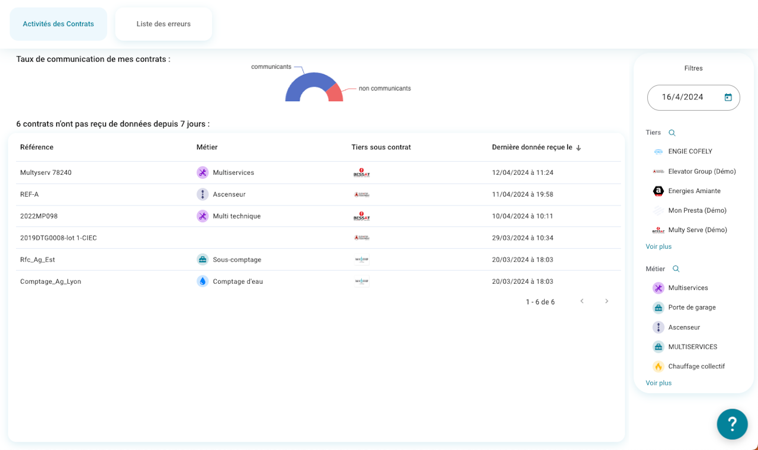758x450 pixels.
Task: Expand Tiers list with Voir plus
Action: [659, 246]
